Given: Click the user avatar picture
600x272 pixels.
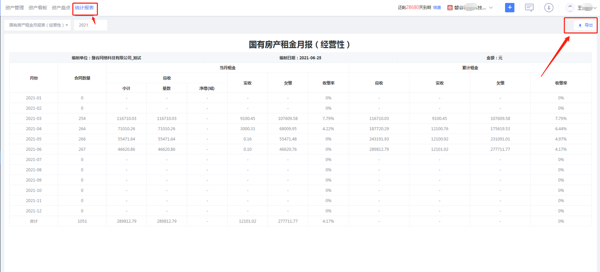Looking at the screenshot, I should point(570,7).
